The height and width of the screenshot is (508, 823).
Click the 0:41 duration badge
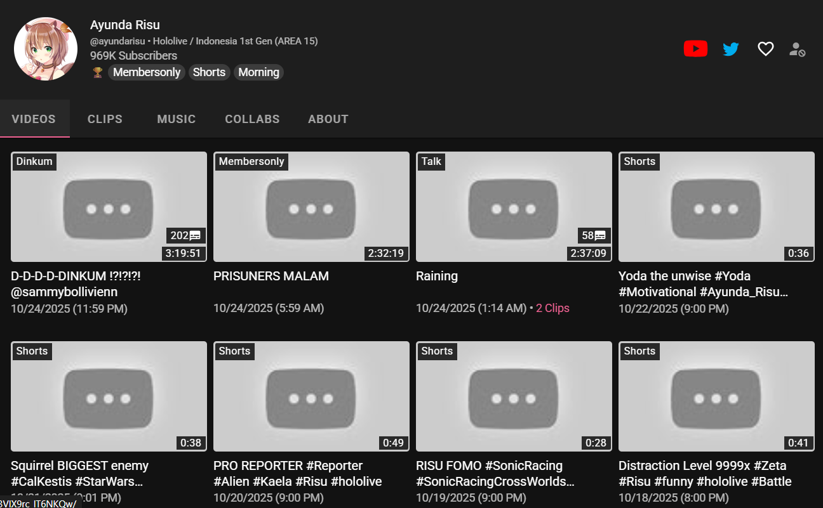tap(798, 443)
